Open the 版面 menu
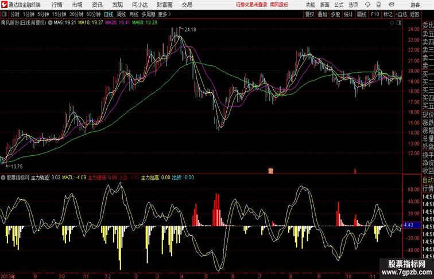This screenshot has height=279, width=434. (x=325, y=5)
